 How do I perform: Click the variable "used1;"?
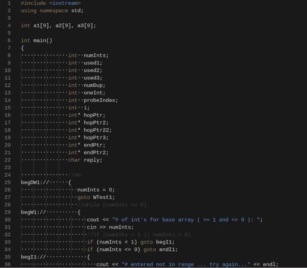[93, 63]
